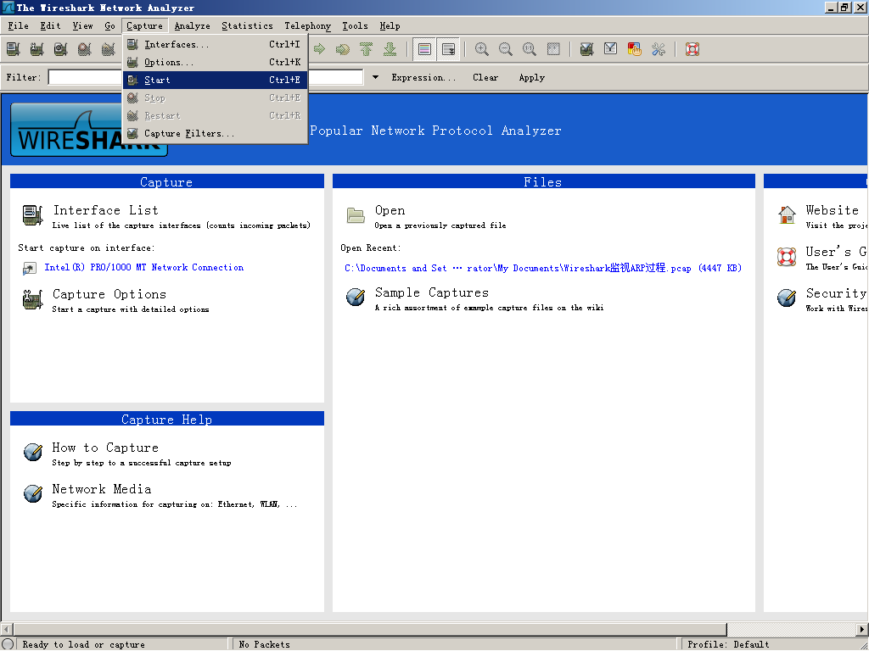The image size is (869, 651).
Task: Open the Tools menu
Action: coord(355,25)
